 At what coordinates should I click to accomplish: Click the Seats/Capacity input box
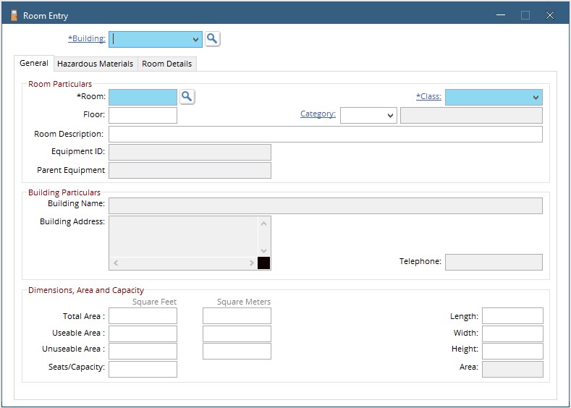click(x=143, y=369)
